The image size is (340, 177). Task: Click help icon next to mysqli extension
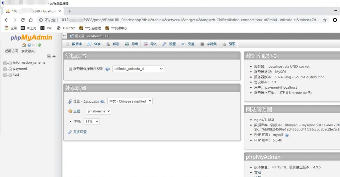click(287, 135)
